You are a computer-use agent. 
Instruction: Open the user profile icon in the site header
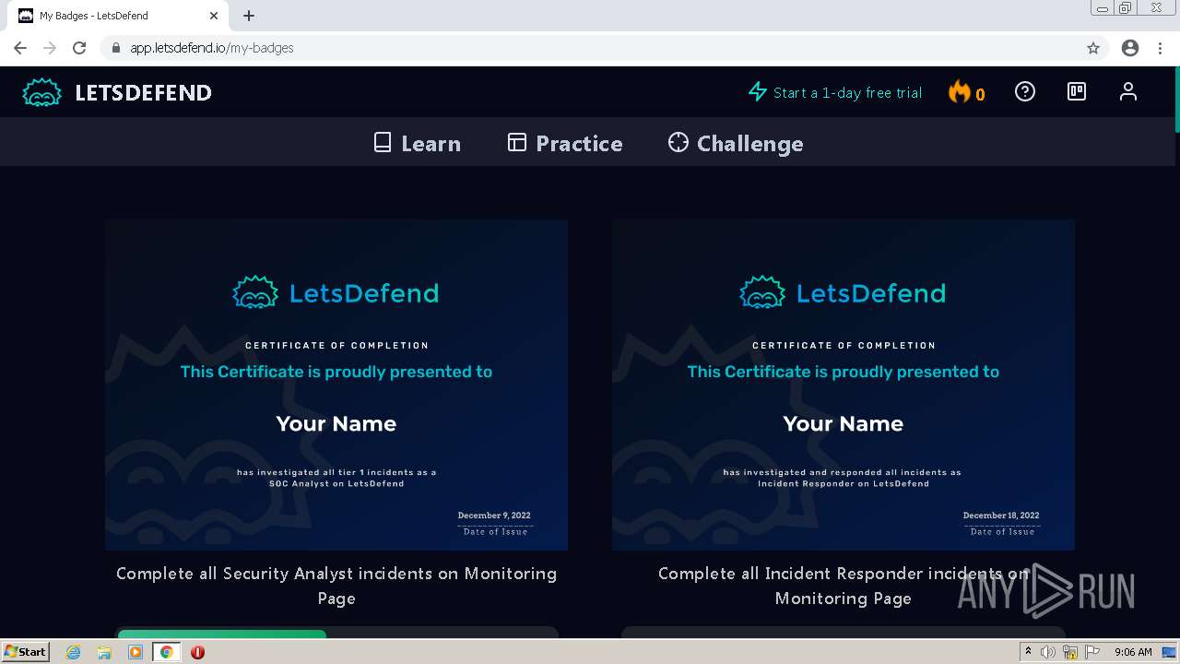(1128, 91)
